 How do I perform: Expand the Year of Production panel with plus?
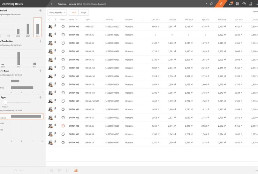coord(40,41)
